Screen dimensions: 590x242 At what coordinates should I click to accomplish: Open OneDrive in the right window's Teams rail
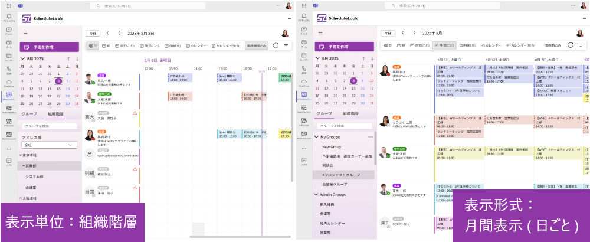[x=304, y=83]
